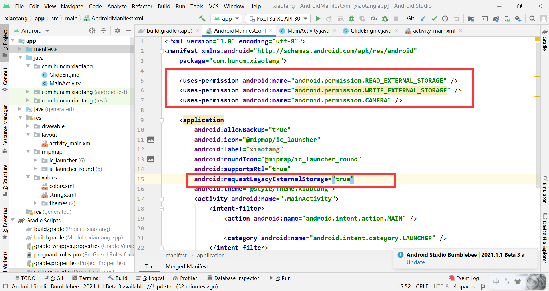
Task: Click the application breadcrumb below the editor
Action: (211, 255)
